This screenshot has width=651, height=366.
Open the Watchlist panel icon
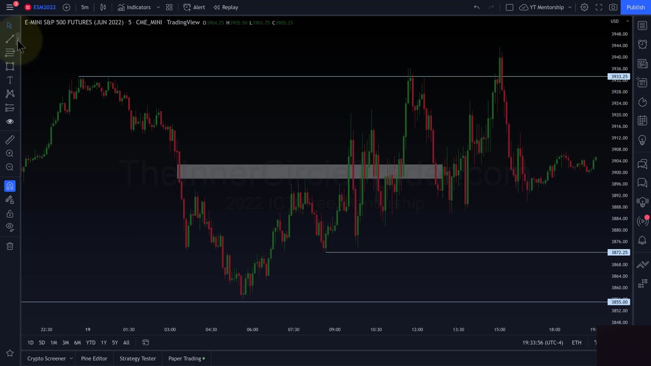[x=642, y=25]
